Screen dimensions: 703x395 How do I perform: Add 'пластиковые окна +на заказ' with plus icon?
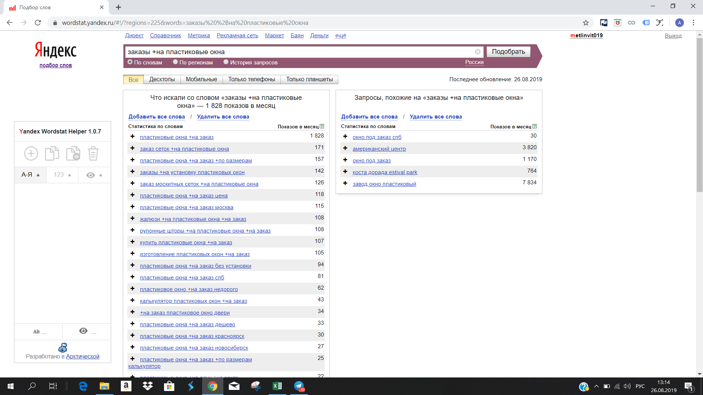pos(133,136)
